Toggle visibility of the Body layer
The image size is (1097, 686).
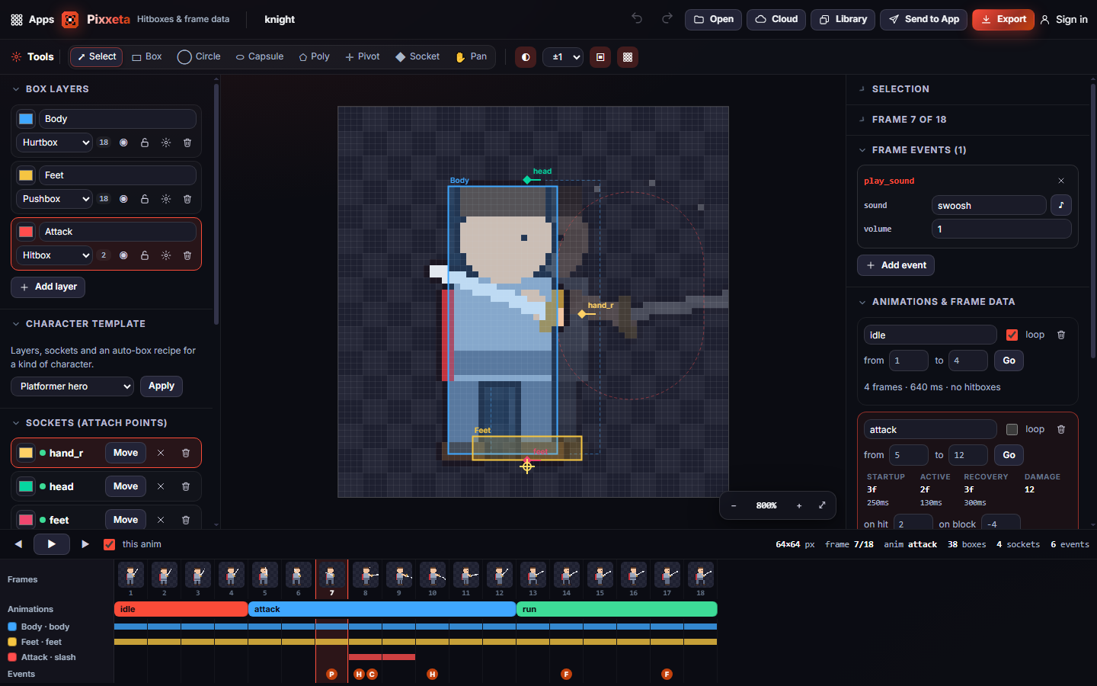click(123, 143)
